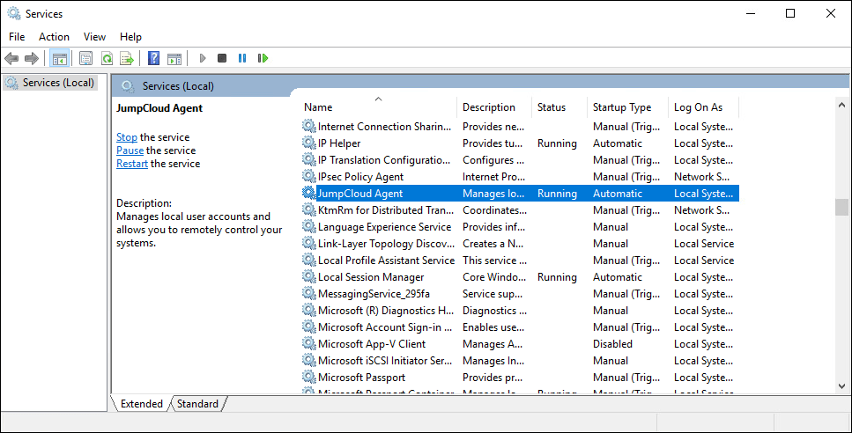Click the Services app icon in title bar
Image resolution: width=852 pixels, height=433 pixels.
coord(13,13)
